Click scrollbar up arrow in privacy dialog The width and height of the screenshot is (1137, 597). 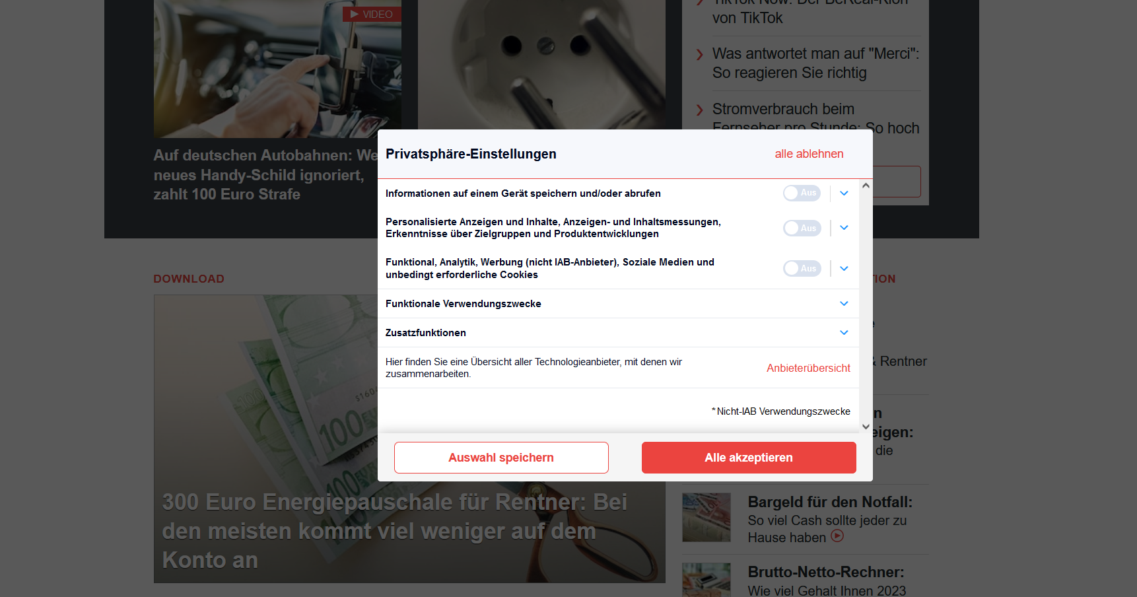pyautogui.click(x=866, y=186)
